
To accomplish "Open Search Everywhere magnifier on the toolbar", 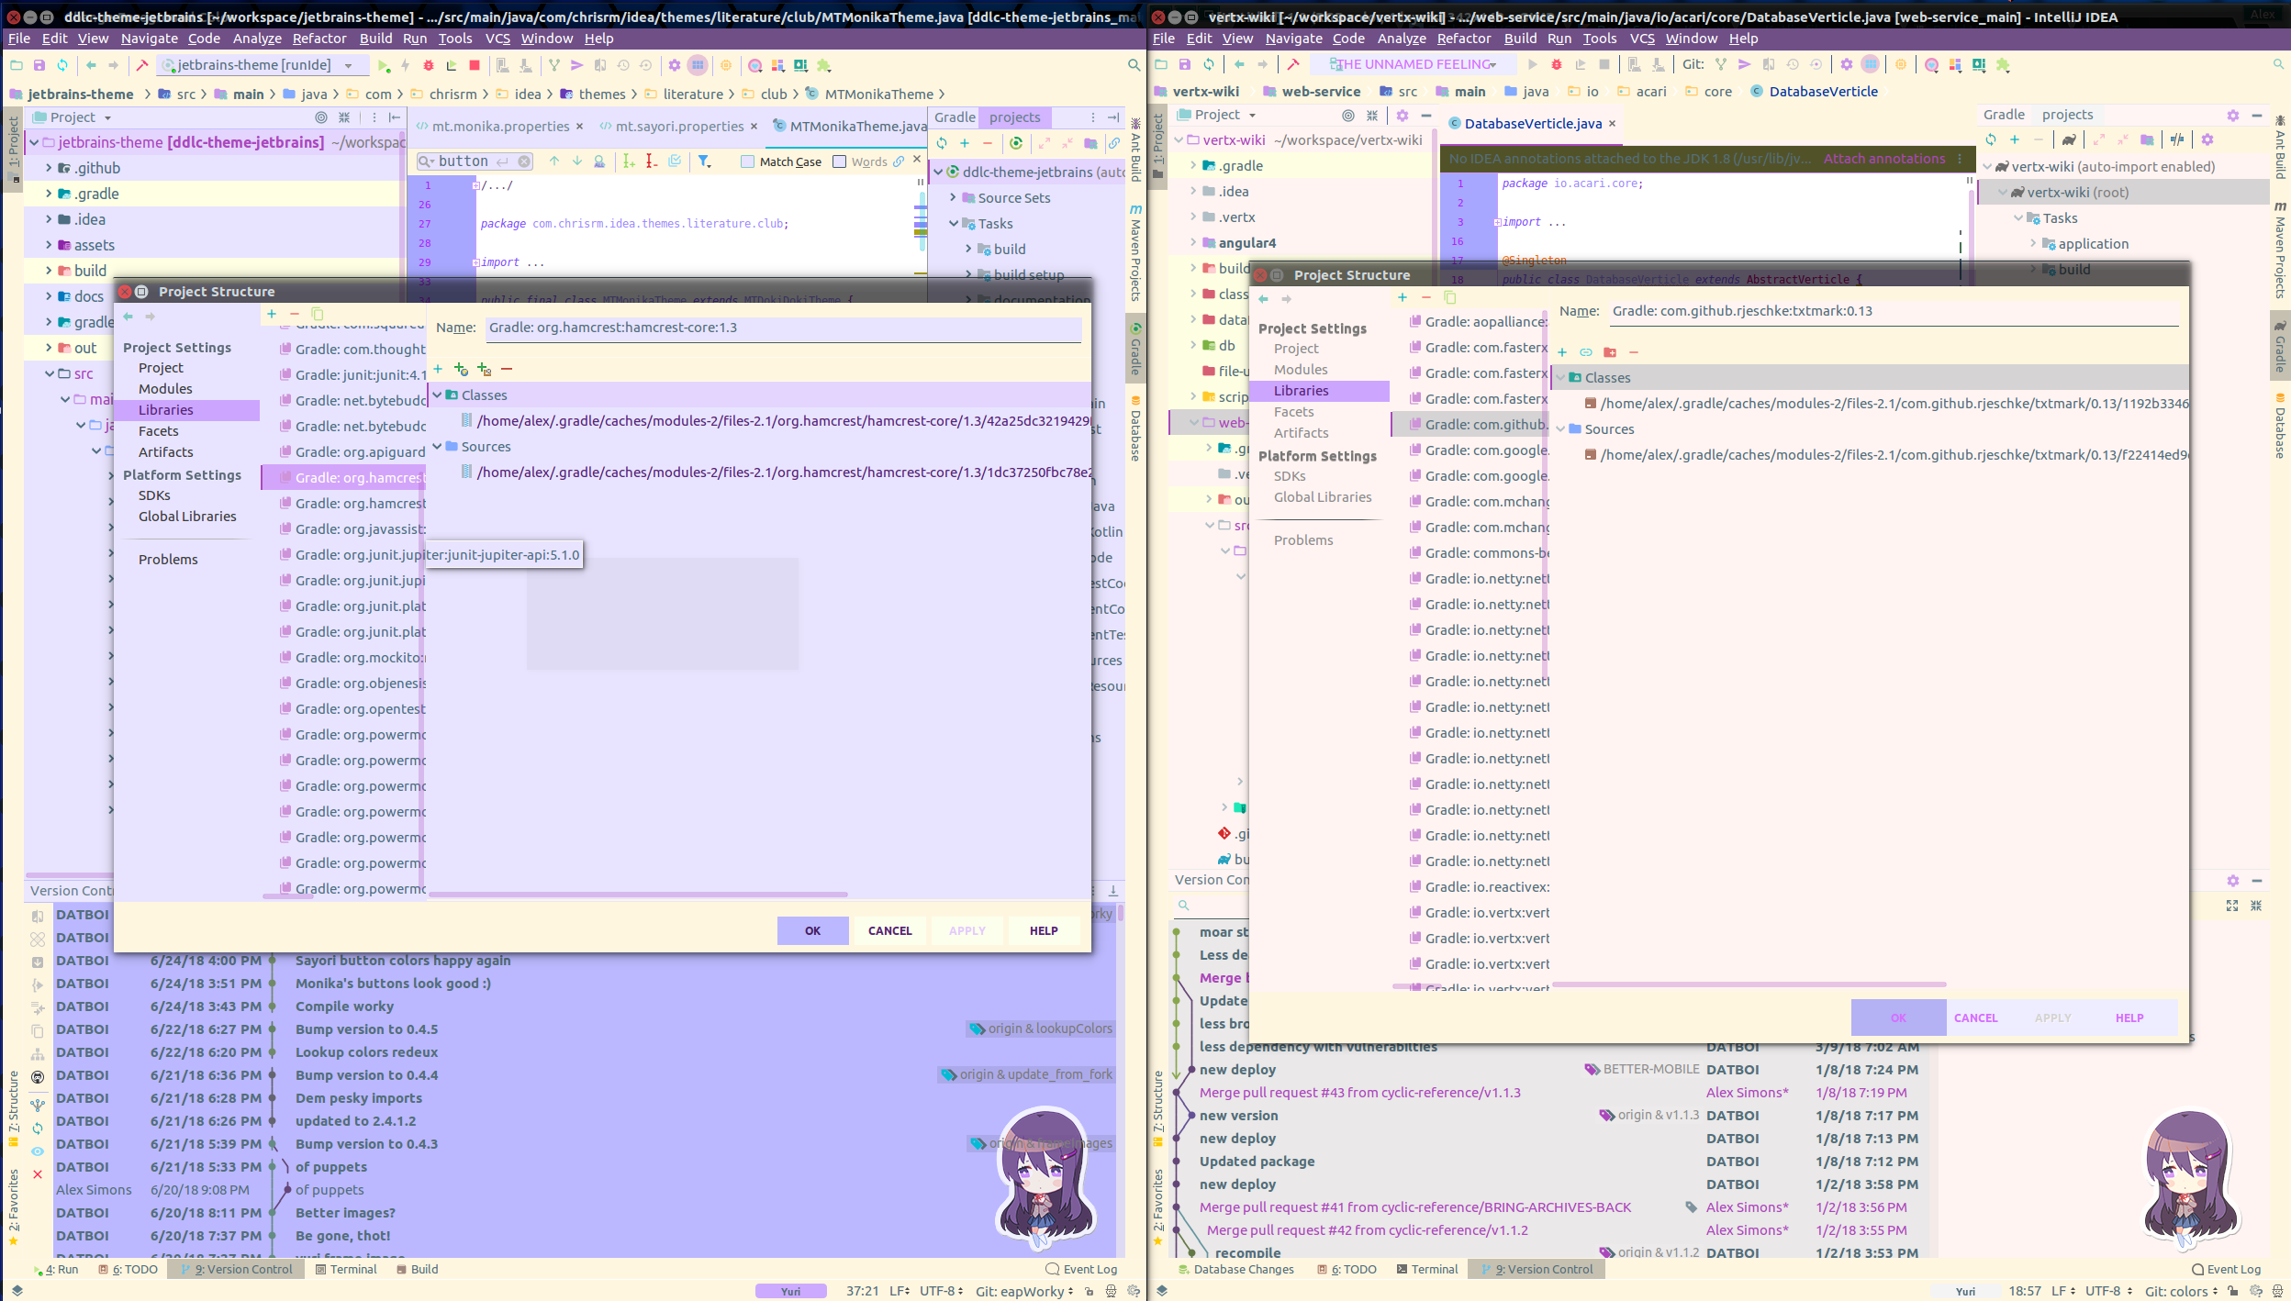I will pyautogui.click(x=1132, y=65).
